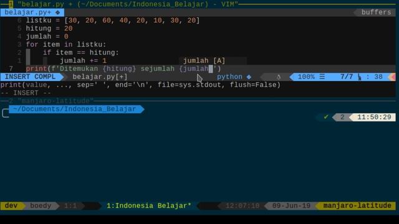The width and height of the screenshot is (399, 224).
Task: Place cursor on 'hitung = 20' line
Action: [49, 29]
